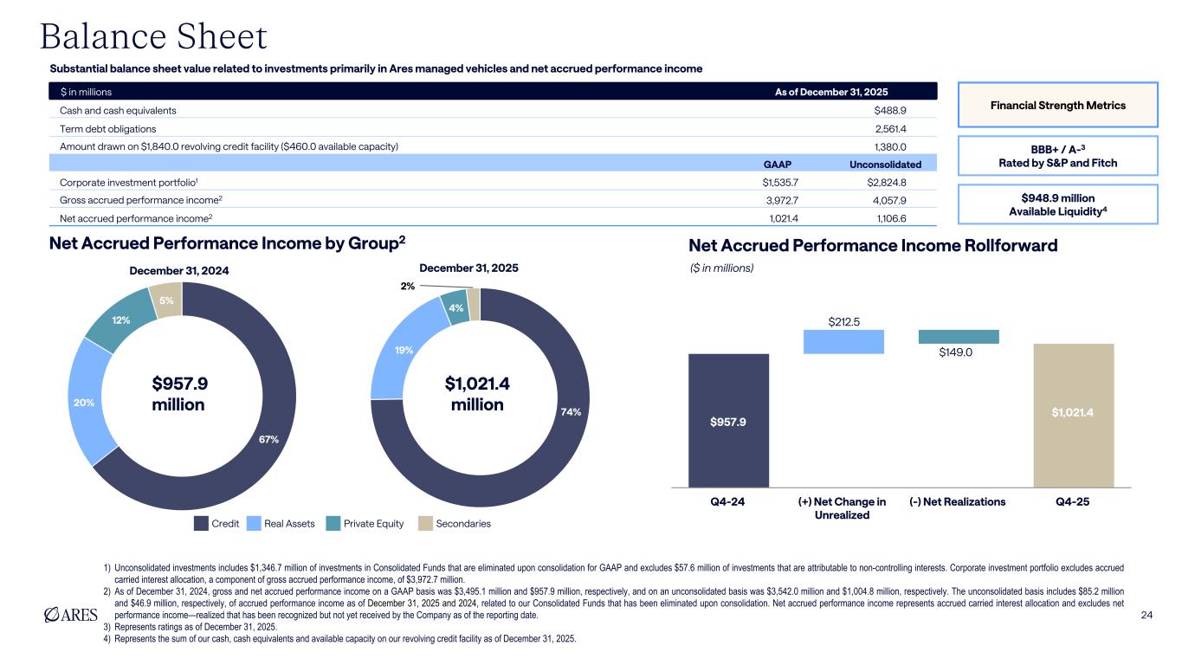Select the Real Assets legend swatch
Image resolution: width=1182 pixels, height=665 pixels.
[x=254, y=523]
